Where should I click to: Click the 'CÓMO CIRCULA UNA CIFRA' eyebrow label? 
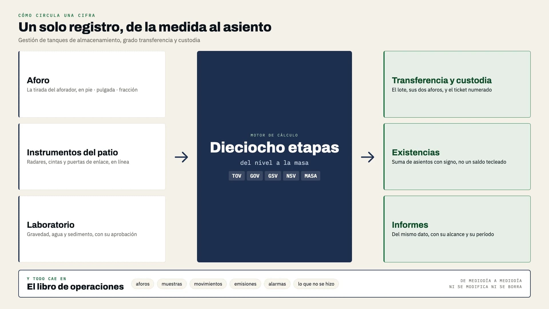click(57, 15)
